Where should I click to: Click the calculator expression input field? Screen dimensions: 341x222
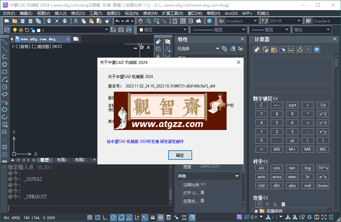point(292,89)
